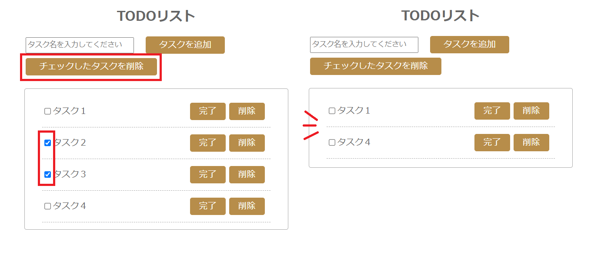The width and height of the screenshot is (601, 254).
Task: Mark タスク1 as 完了 in the left list
Action: pos(207,111)
